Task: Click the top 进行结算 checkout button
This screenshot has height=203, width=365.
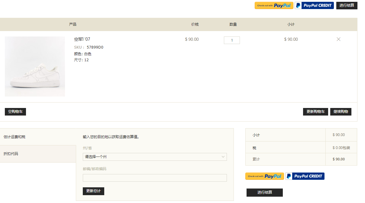Action: (347, 5)
